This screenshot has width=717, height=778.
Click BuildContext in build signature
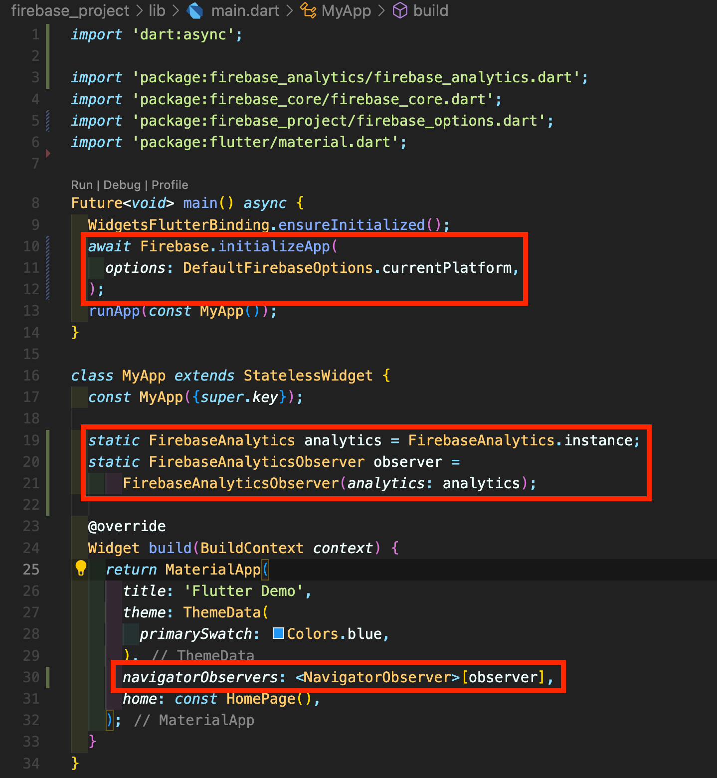(x=252, y=548)
